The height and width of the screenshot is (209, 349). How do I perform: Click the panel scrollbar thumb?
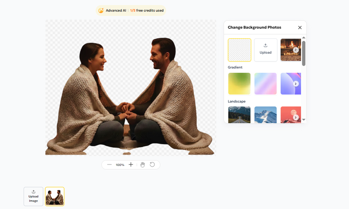(304, 53)
